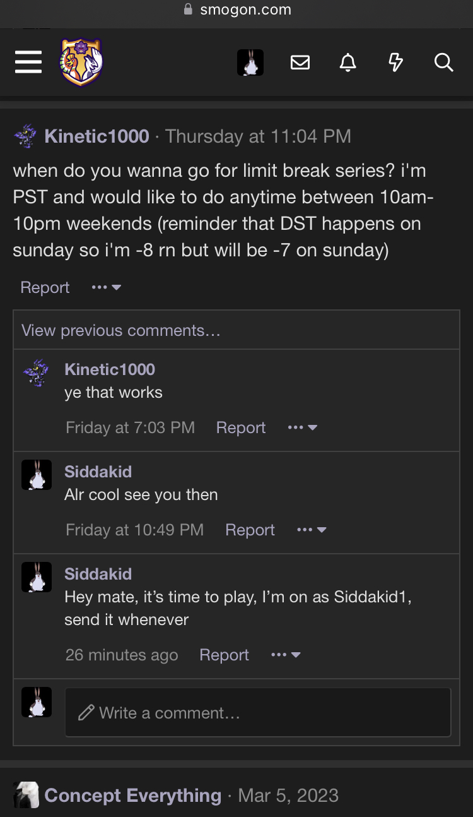473x817 pixels.
Task: Expand the options dropdown on the 'Alr cool see you then' comment
Action: click(x=312, y=530)
